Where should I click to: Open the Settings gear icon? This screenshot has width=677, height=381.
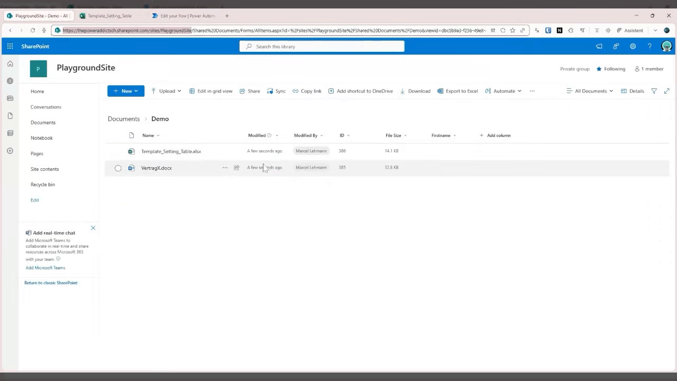[x=633, y=47]
